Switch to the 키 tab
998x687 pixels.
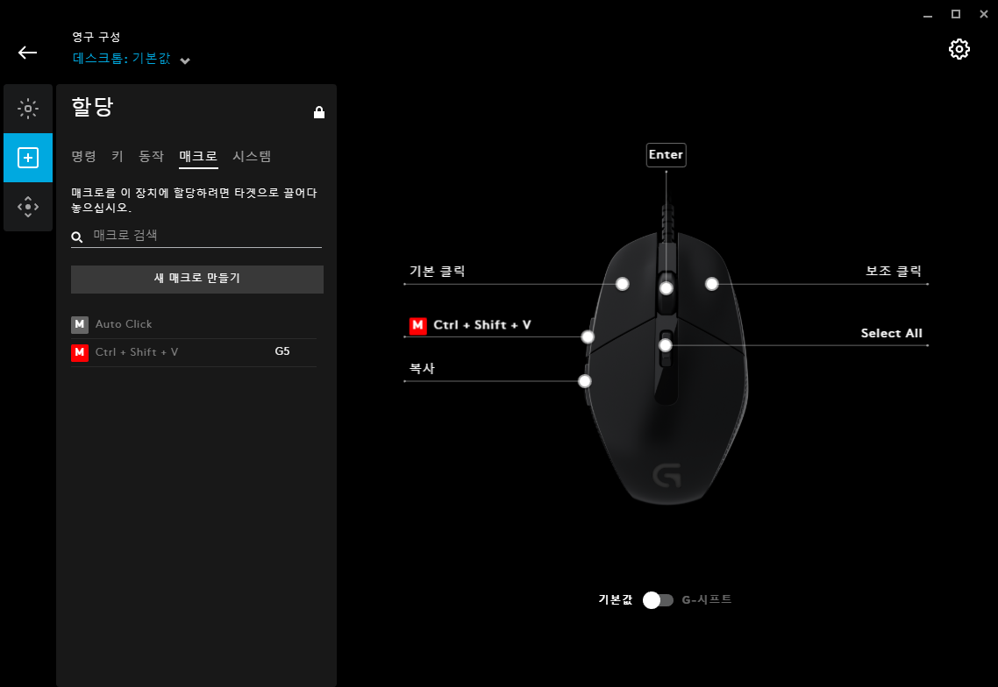pyautogui.click(x=118, y=157)
